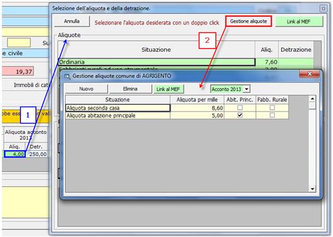This screenshot has width=333, height=237.
Task: Click the scroll-down arrow of the aliquote grid
Action: coord(312,189)
